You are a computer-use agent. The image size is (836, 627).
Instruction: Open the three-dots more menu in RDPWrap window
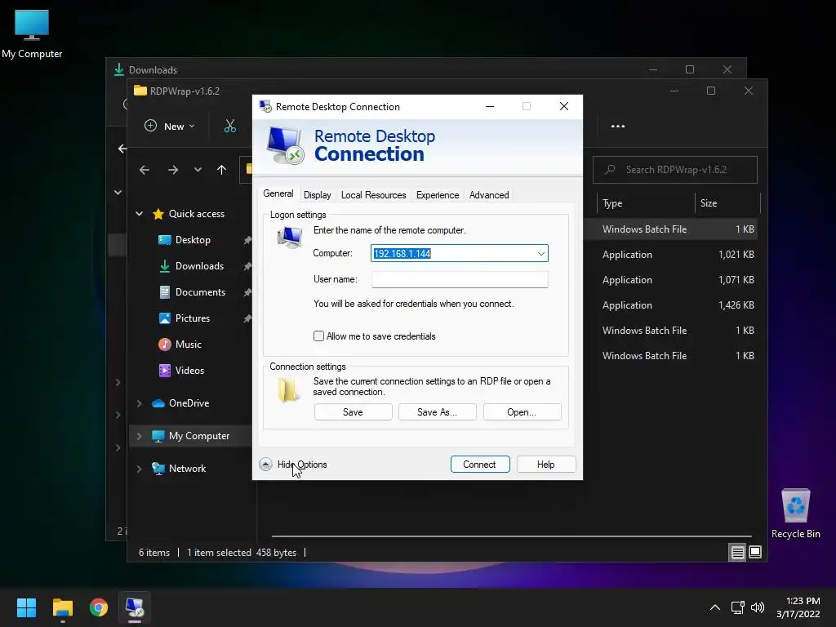tap(618, 127)
